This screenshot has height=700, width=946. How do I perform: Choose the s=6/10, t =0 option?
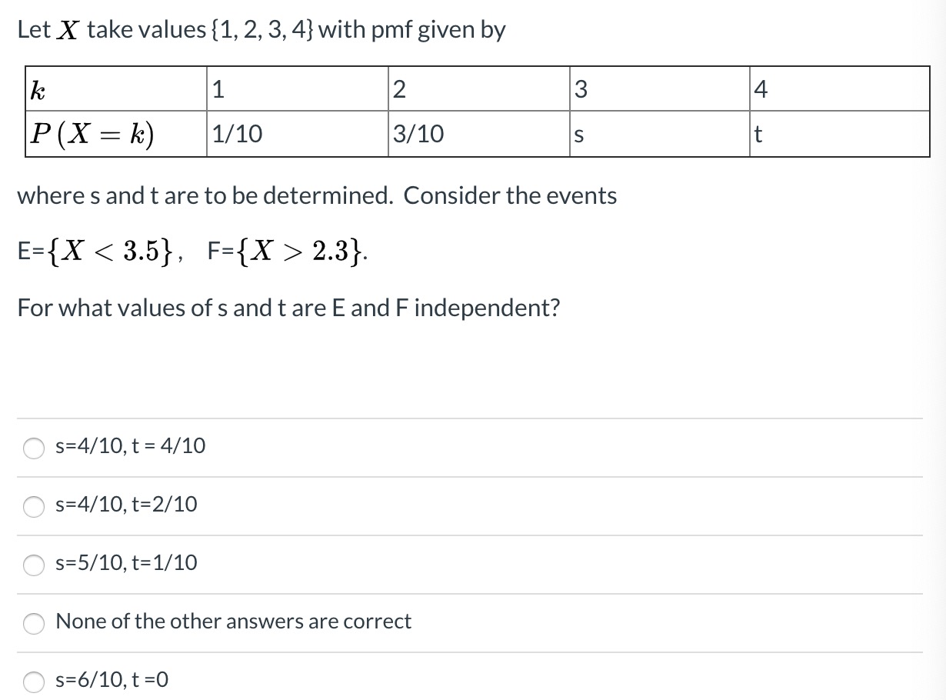tap(35, 682)
